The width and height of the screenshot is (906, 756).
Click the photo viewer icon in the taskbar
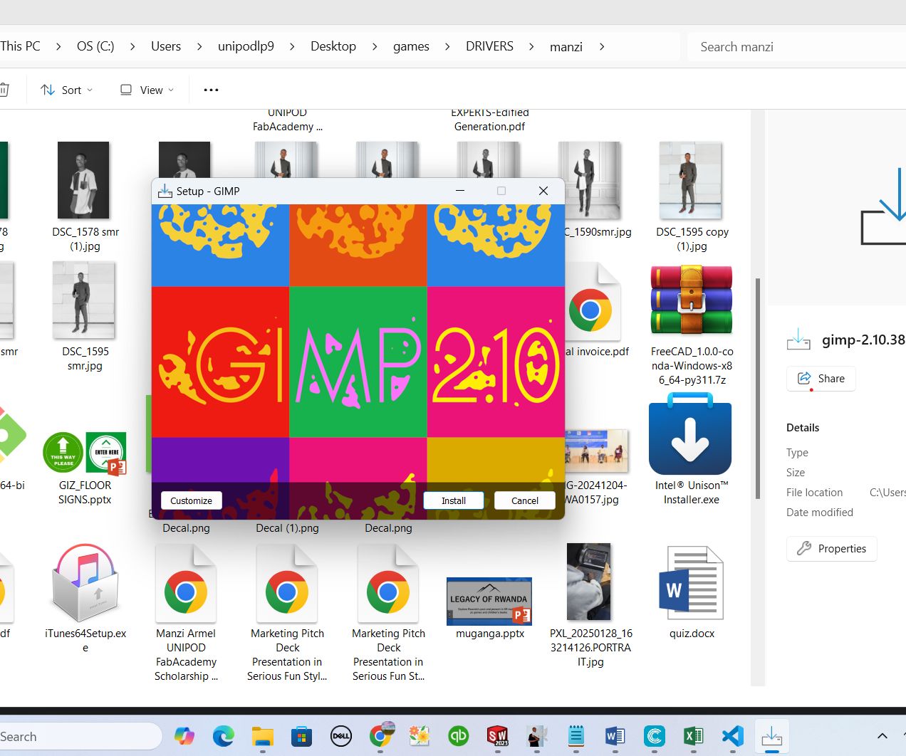point(536,736)
